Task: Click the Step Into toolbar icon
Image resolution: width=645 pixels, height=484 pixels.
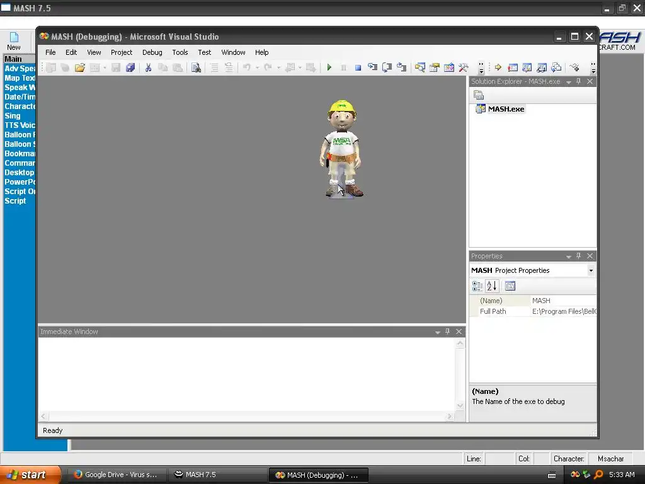Action: tap(373, 67)
